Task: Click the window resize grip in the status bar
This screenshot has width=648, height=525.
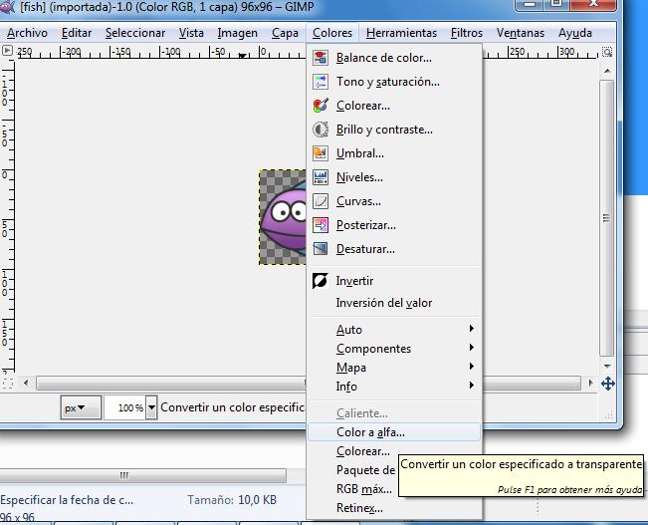Action: tap(609, 414)
